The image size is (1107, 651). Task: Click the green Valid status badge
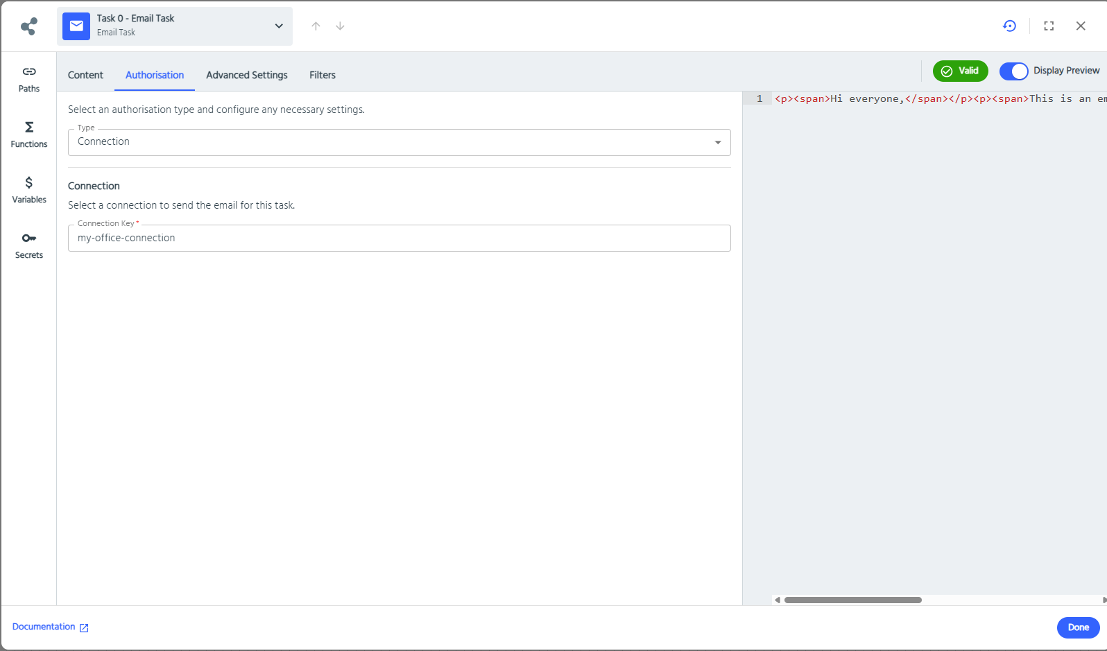click(960, 71)
